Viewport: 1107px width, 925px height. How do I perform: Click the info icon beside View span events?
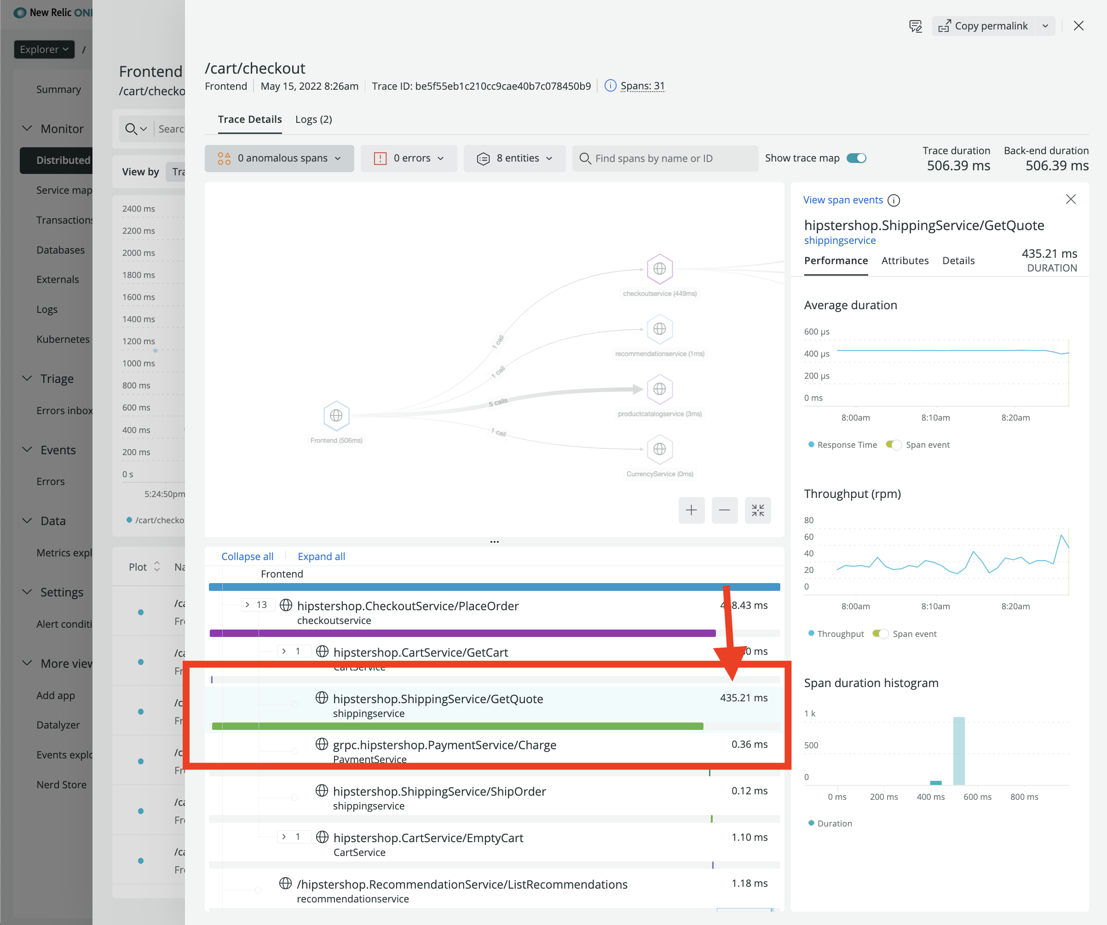[x=894, y=200]
